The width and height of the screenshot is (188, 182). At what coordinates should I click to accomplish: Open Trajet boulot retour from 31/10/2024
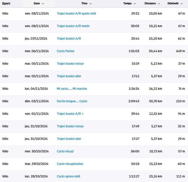[70, 126]
